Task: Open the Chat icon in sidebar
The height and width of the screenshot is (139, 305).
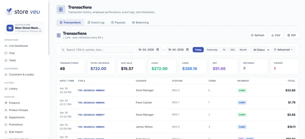Action: tap(6, 53)
